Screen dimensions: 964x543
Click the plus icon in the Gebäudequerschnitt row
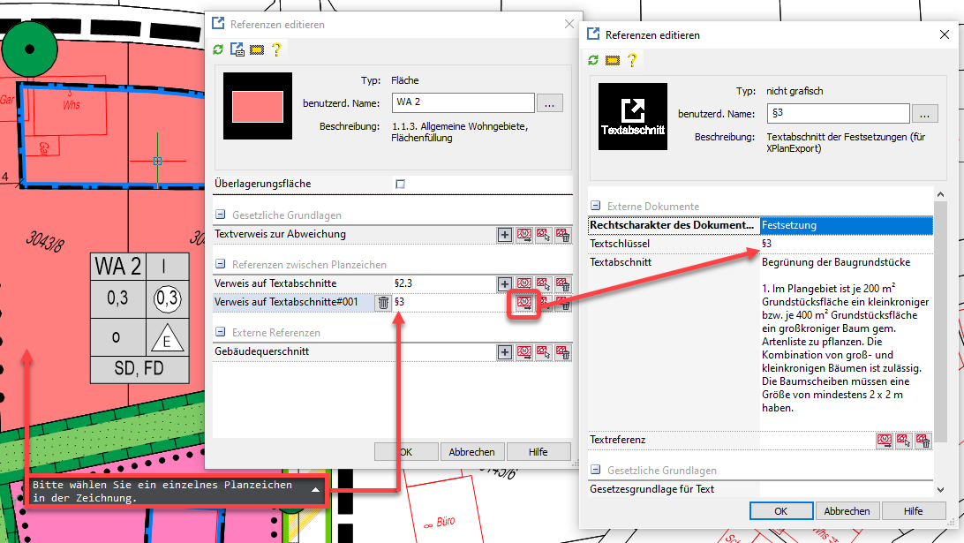[x=505, y=352]
